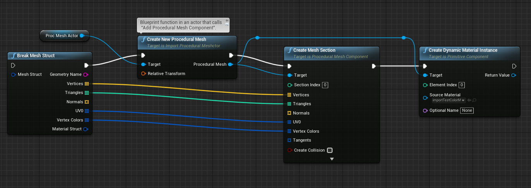Click the Return Value output pin
This screenshot has height=188, width=531.
tap(514, 75)
